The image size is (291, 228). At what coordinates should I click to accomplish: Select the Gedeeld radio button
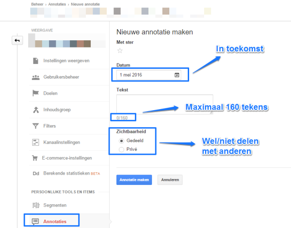(x=121, y=141)
